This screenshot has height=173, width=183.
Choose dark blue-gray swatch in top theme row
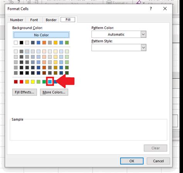pos(33,43)
